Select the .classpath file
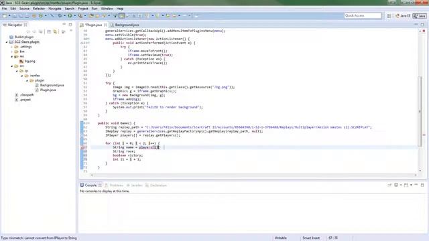The height and width of the screenshot is (241, 429). coord(24,95)
